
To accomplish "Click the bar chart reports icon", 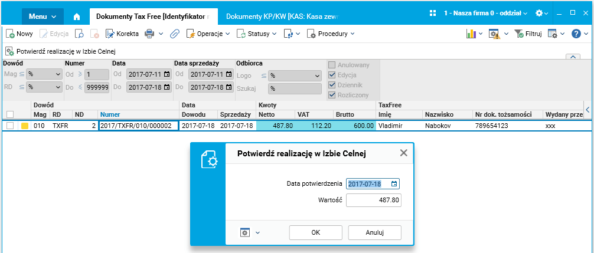I will pyautogui.click(x=471, y=34).
